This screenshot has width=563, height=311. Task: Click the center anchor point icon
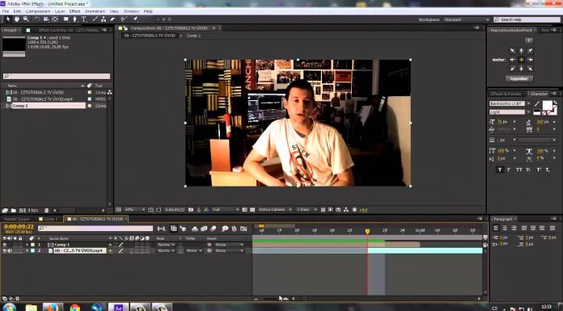[522, 60]
